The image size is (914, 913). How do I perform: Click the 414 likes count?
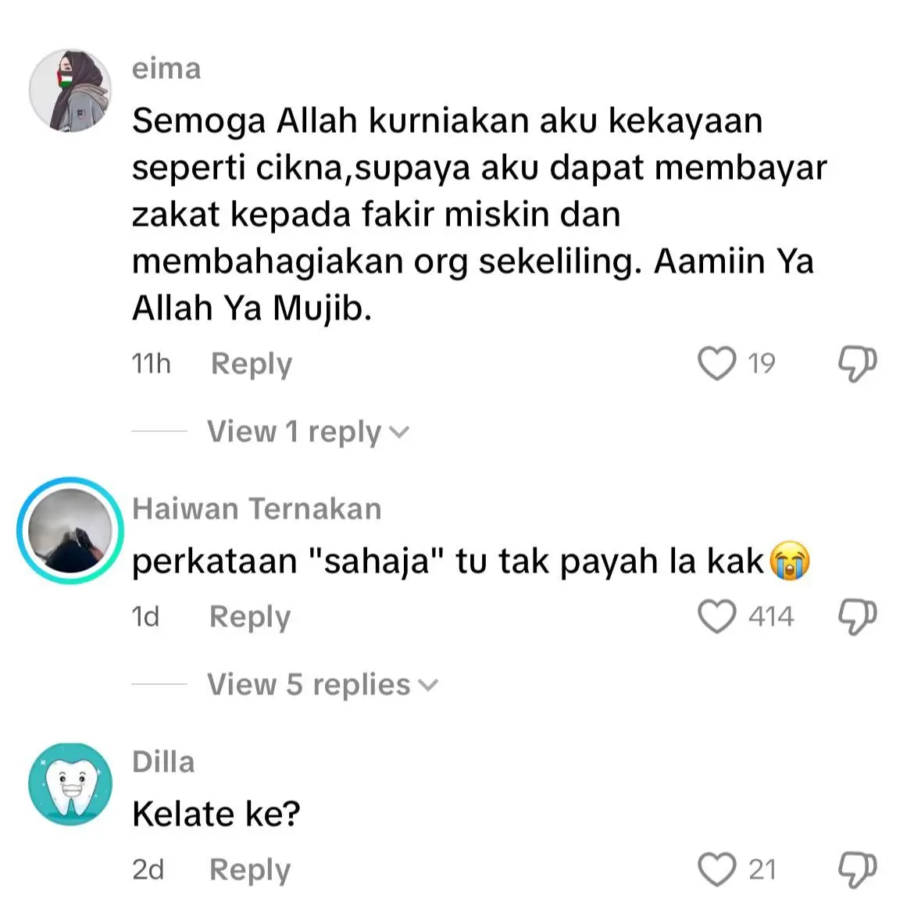click(771, 616)
